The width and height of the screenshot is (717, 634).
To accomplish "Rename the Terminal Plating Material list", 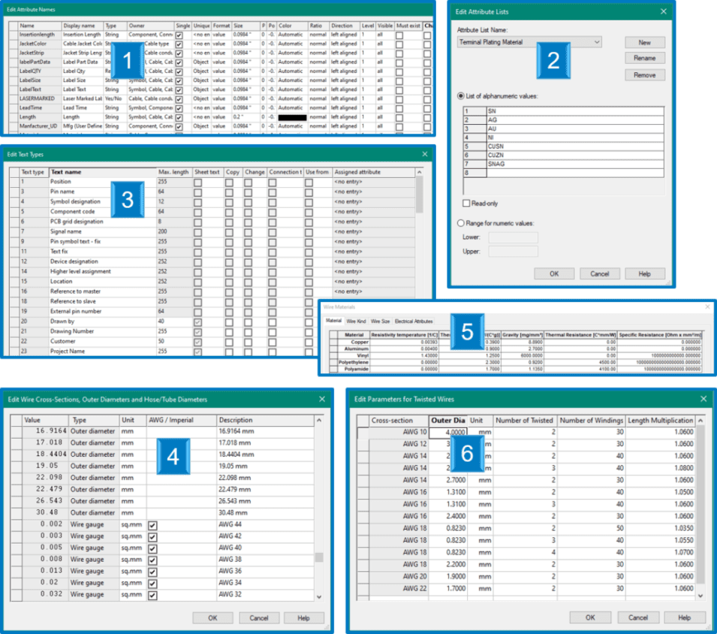I will point(643,58).
